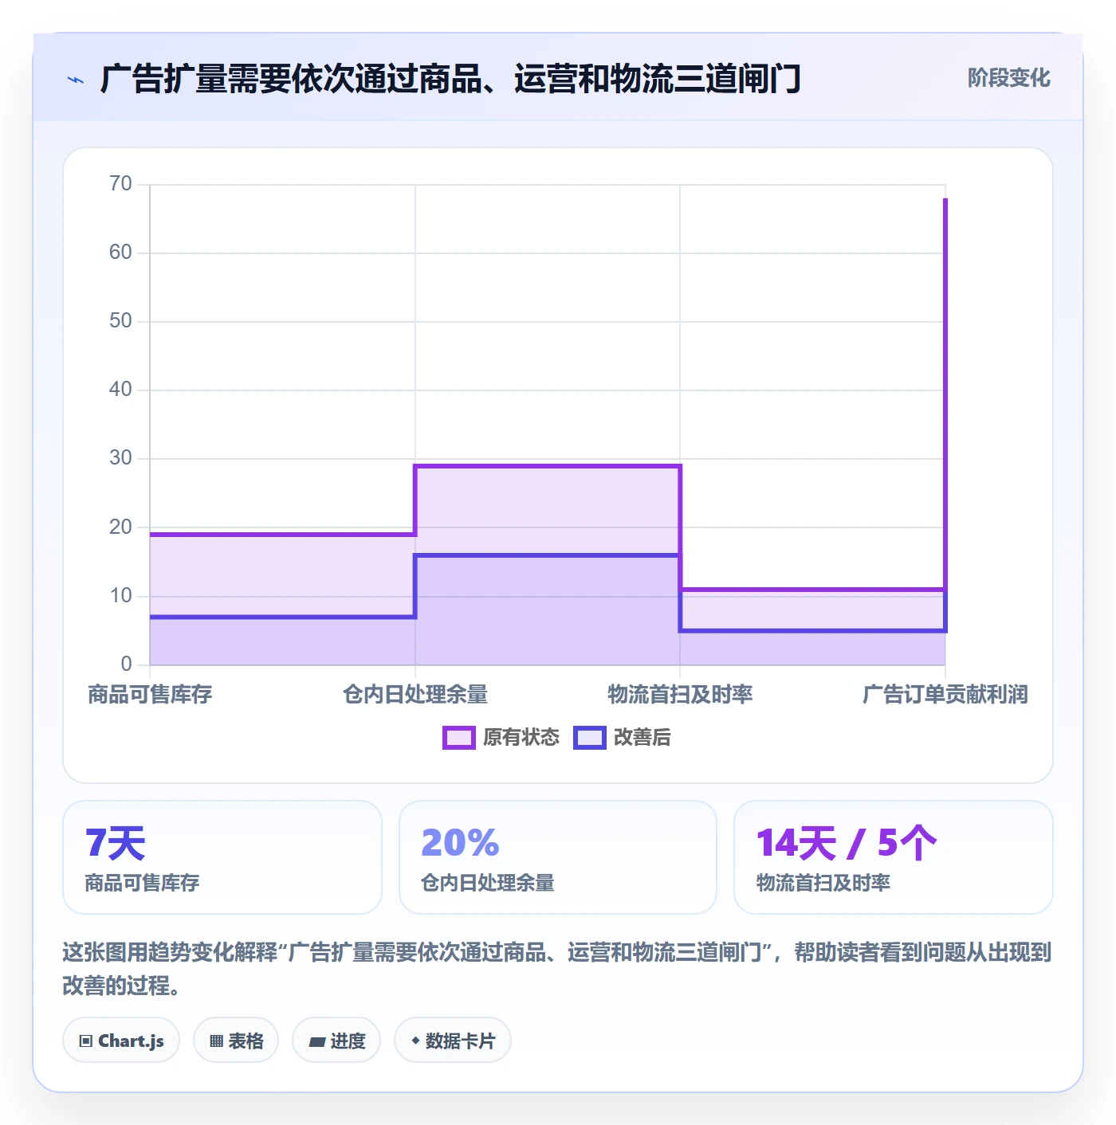Click the chart title 广告扩量需要依次通过商品
Viewport: 1116px width, 1125px height.
tap(450, 79)
